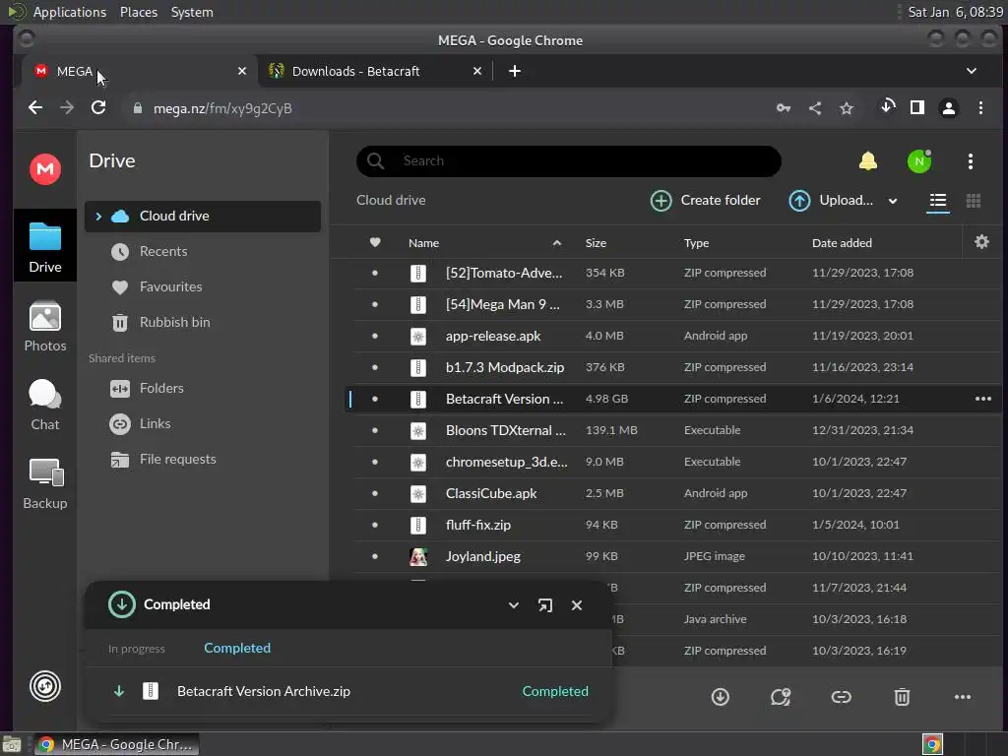Click the Create folder button
The image size is (1008, 756).
[705, 201]
